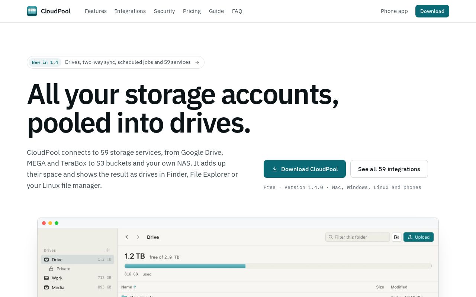
Task: Click the new folder icon button
Action: point(397,237)
